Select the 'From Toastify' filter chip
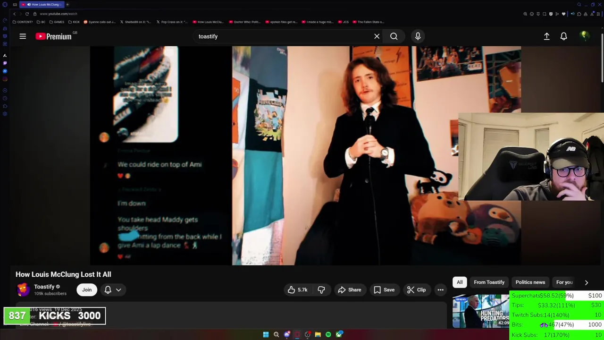This screenshot has width=604, height=340. click(489, 282)
